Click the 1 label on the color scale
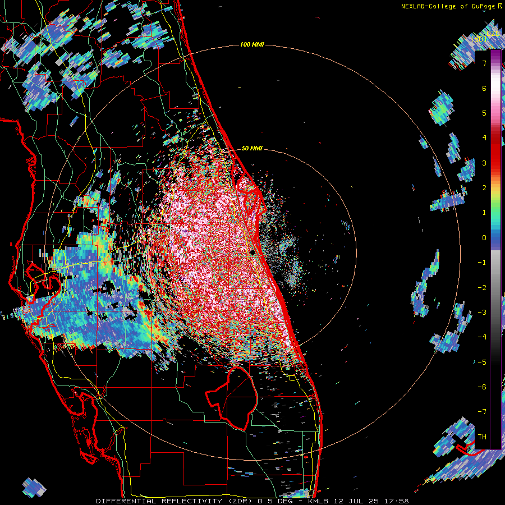 coord(484,213)
